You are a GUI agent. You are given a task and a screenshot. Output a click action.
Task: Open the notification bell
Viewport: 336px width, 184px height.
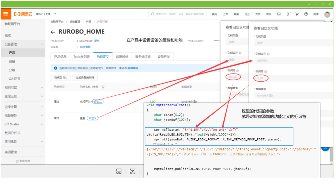[x=288, y=14]
